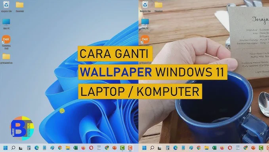Open the blue notepad icon on right taskbar
Viewport: 269px width, 152px height.
183,148
